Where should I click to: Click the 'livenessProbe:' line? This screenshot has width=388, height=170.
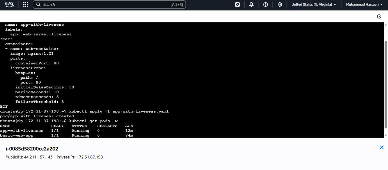pyautogui.click(x=28, y=68)
